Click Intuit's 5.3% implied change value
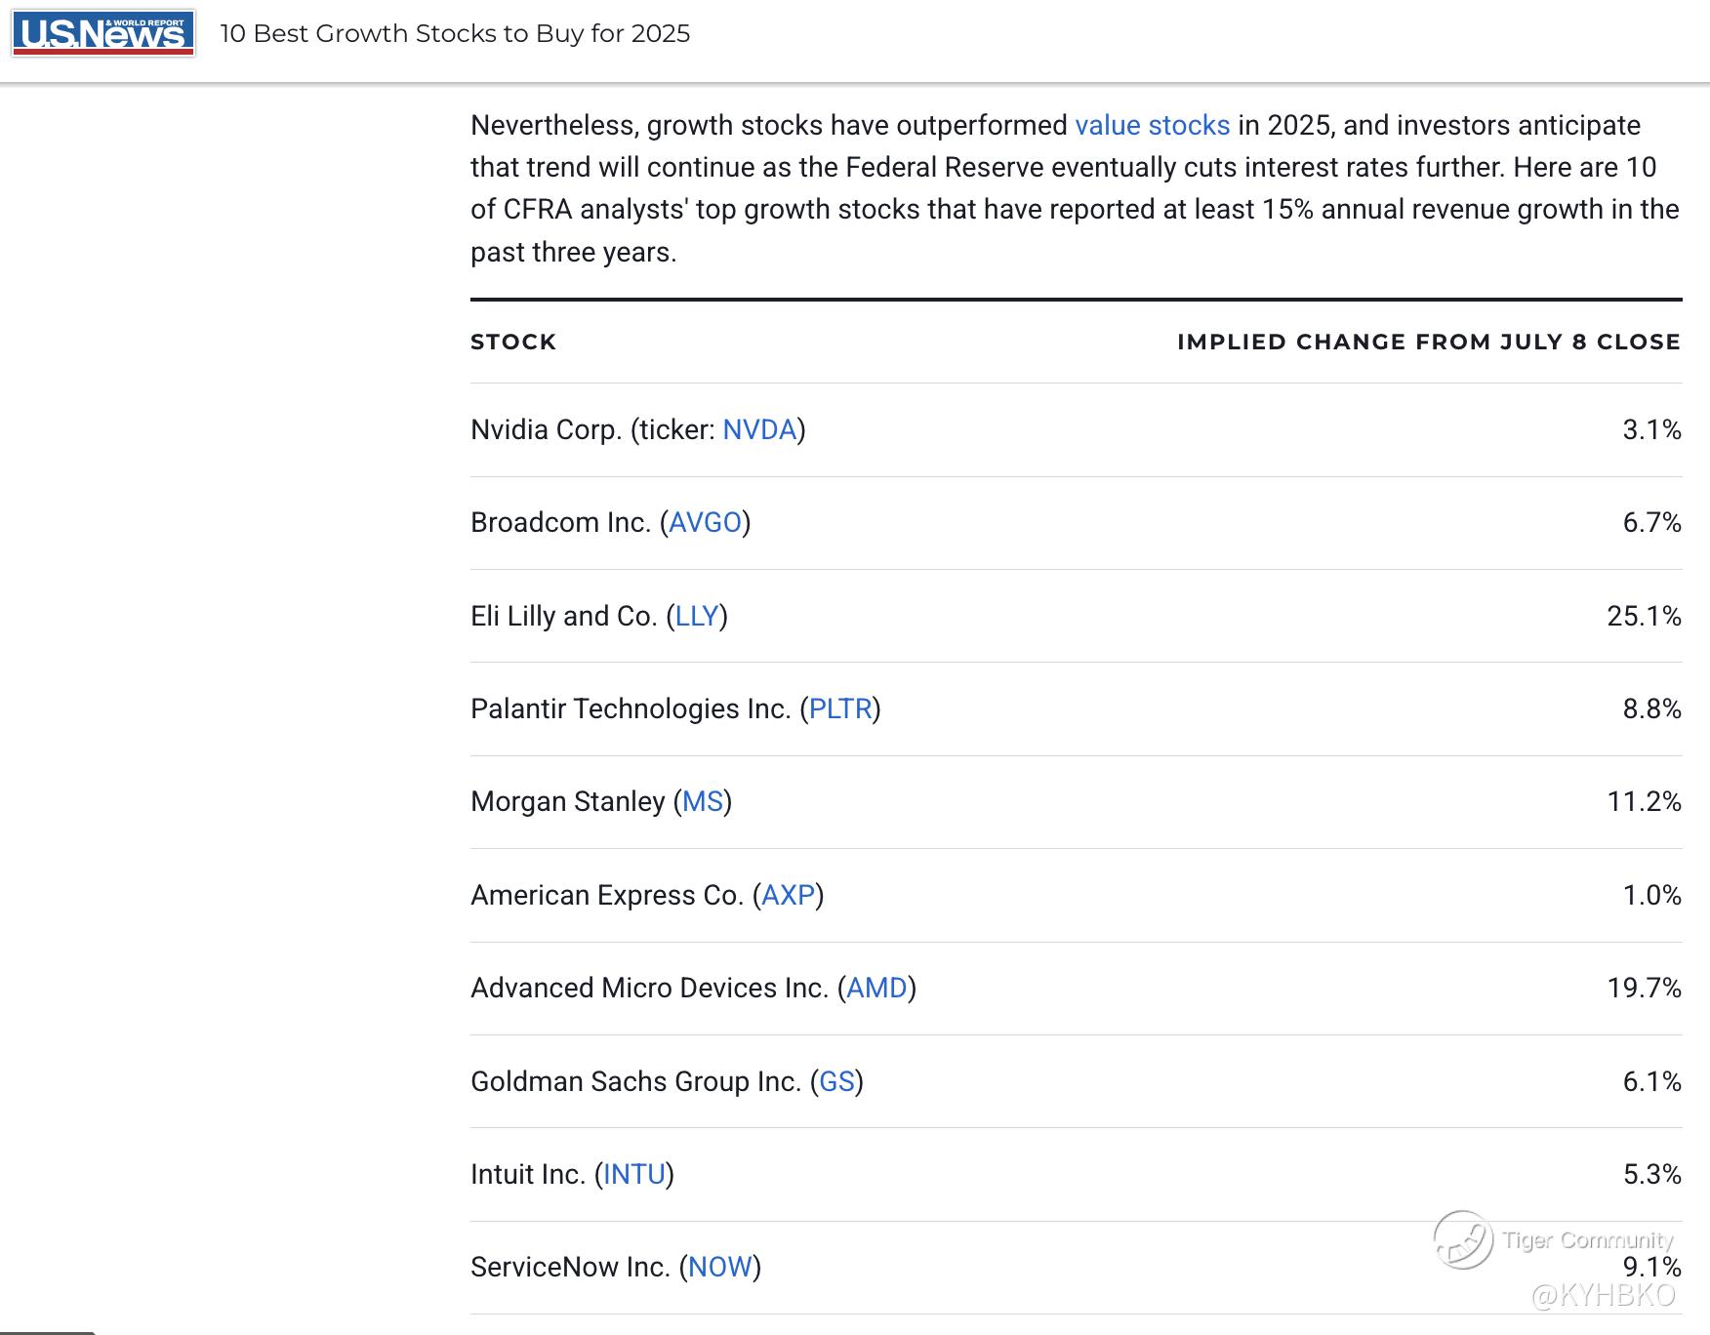This screenshot has width=1710, height=1335. point(1651,1175)
